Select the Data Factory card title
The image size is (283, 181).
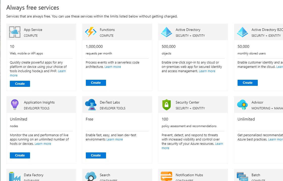tap(34, 175)
